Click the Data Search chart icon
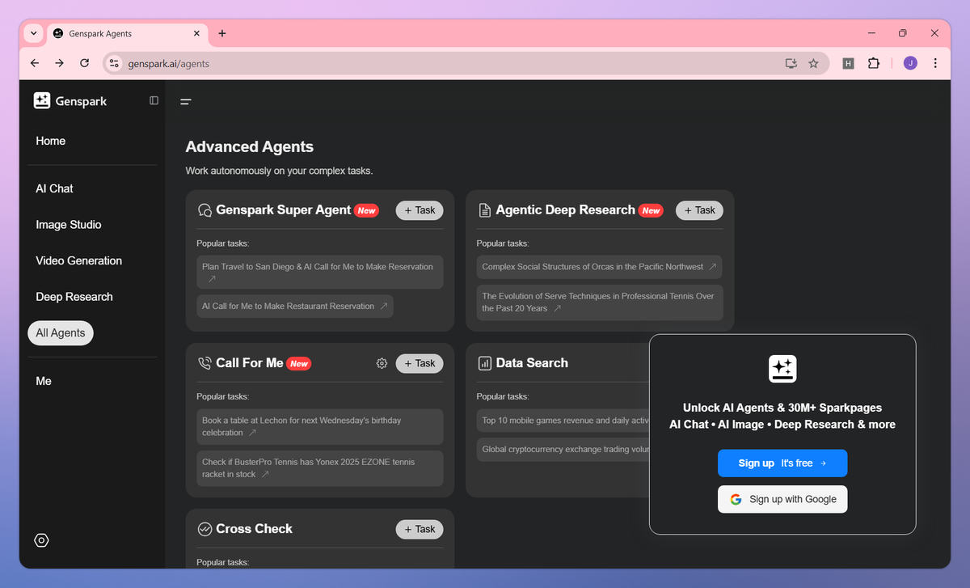This screenshot has height=588, width=970. [485, 363]
